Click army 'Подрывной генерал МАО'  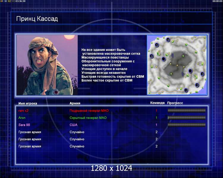pos(89,111)
